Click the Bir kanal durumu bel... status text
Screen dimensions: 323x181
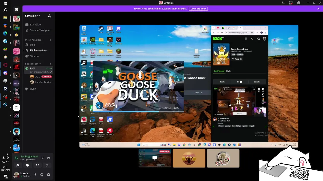(40, 72)
